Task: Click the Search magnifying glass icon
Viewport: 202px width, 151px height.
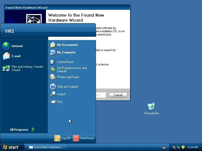Action: 53,94
